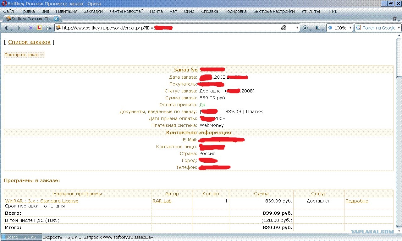Screen dimensions: 402x241
Task: Open WinRAR 3.x Standard License link
Action: (41, 201)
